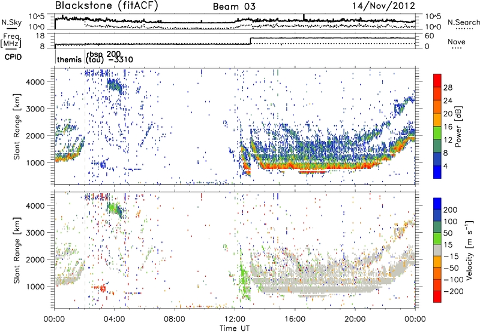Image resolution: width=480 pixels, height=332 pixels.
Task: Click the dark blue bottom segment of Power colorbar
Action: pyautogui.click(x=437, y=172)
